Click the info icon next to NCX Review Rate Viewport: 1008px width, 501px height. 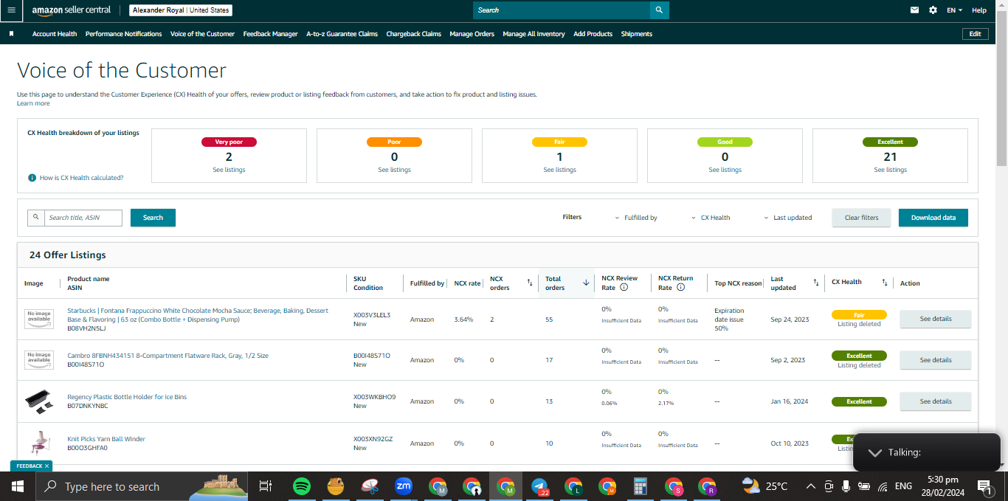(x=624, y=288)
